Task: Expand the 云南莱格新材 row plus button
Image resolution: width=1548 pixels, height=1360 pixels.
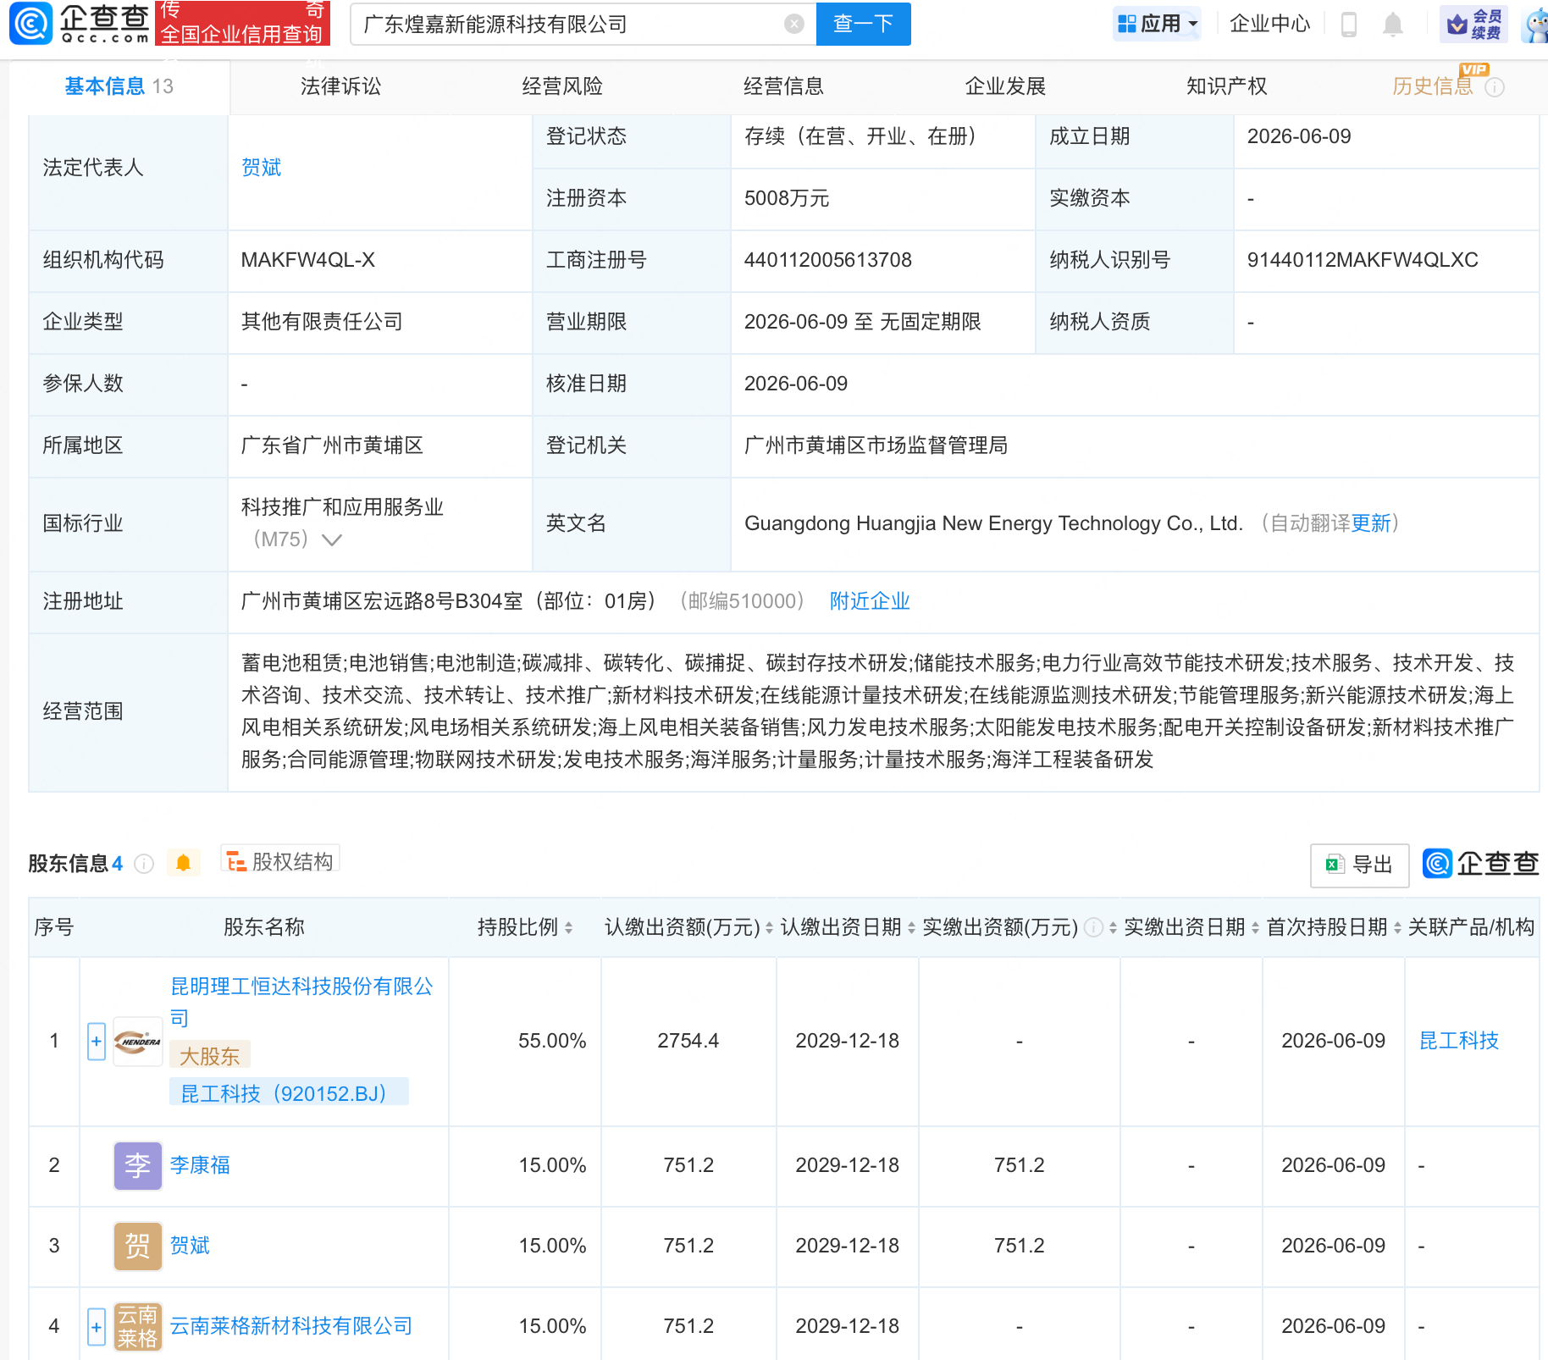Action: [x=97, y=1326]
